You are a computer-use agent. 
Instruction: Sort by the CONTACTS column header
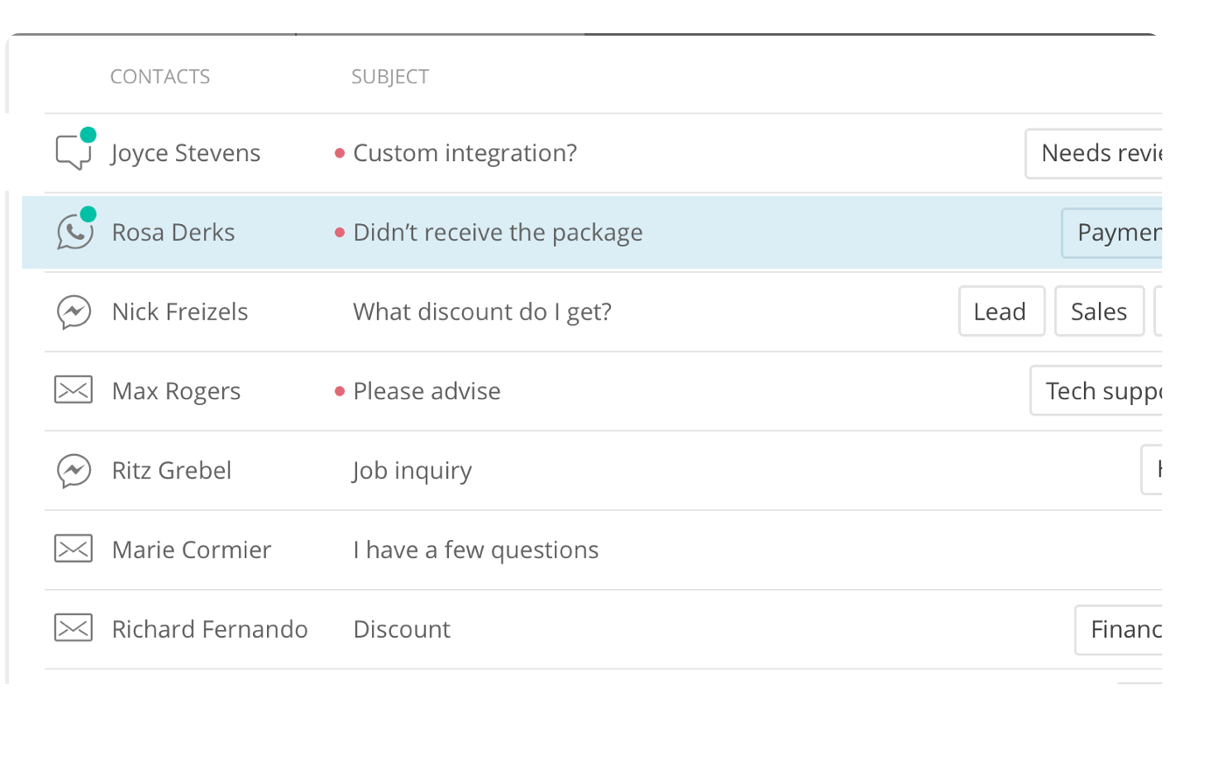(x=160, y=77)
